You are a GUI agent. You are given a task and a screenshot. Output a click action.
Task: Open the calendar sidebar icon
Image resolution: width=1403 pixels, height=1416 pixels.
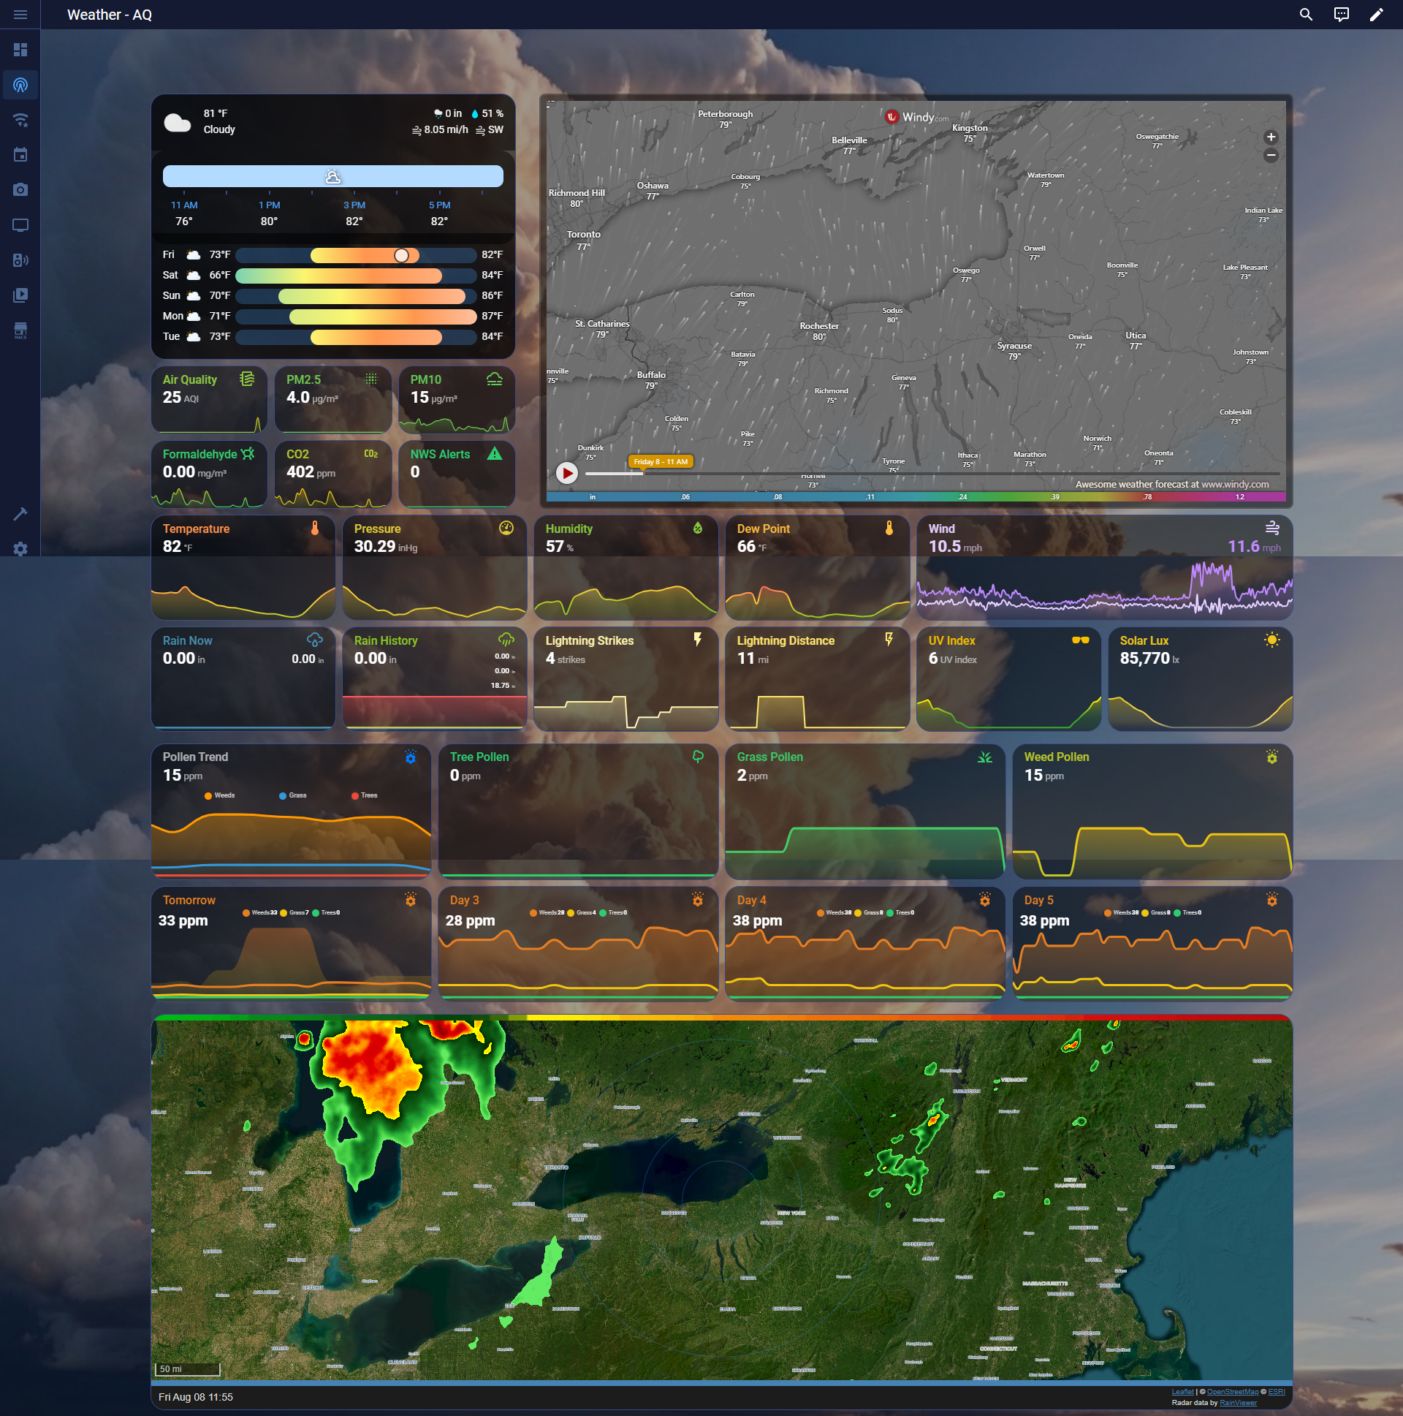20,155
